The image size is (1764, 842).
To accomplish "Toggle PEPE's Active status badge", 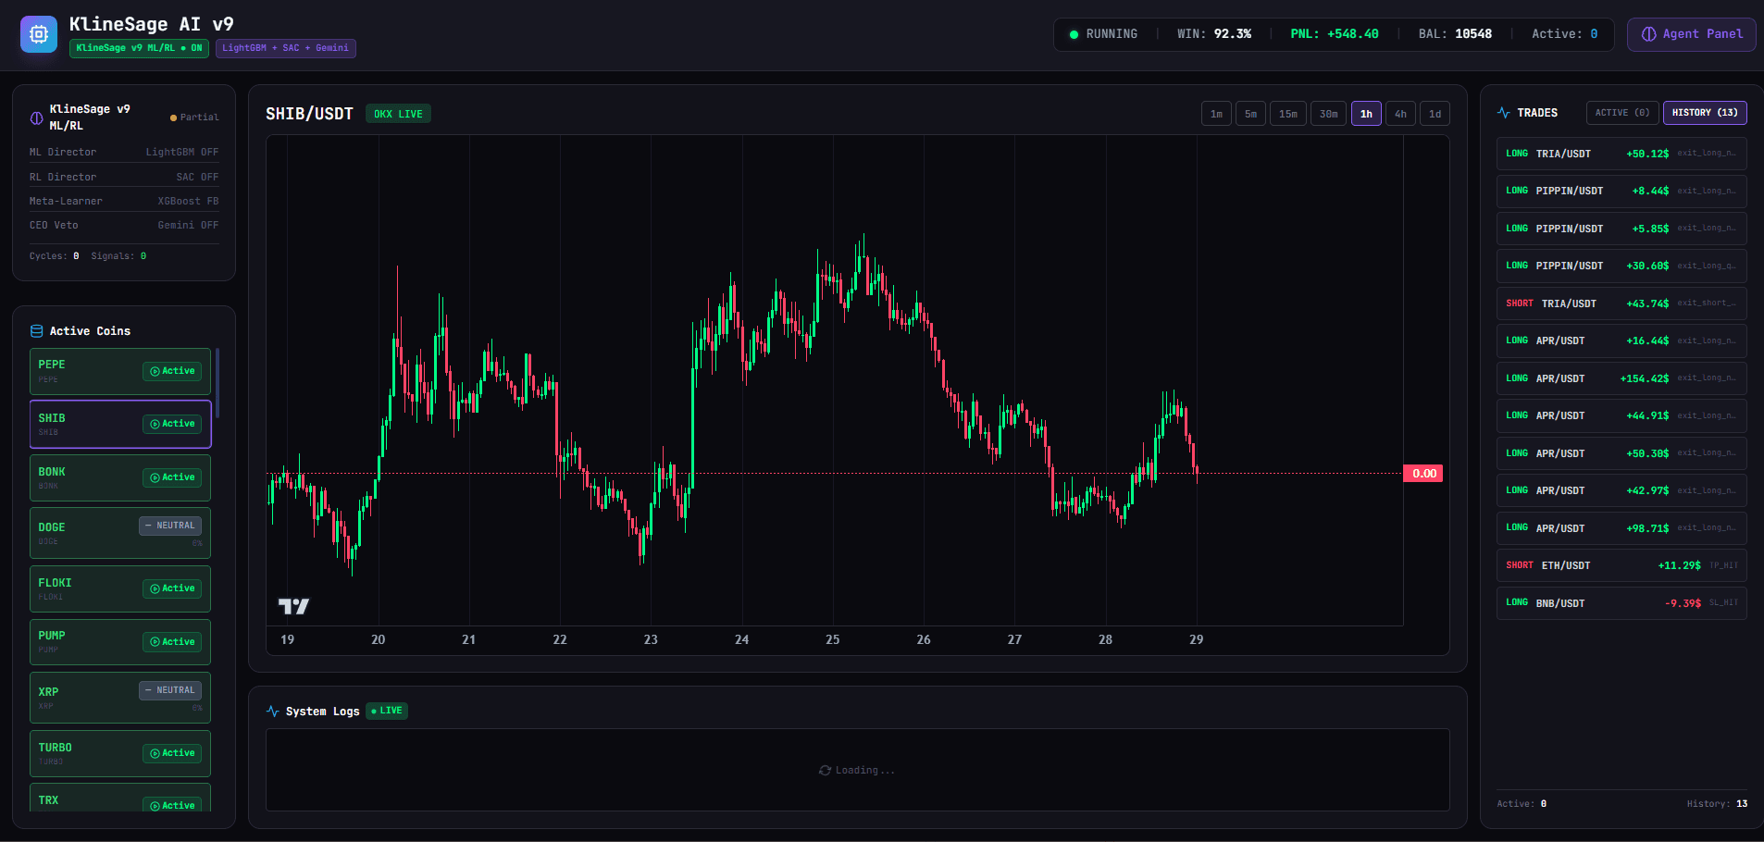I will click(x=171, y=370).
